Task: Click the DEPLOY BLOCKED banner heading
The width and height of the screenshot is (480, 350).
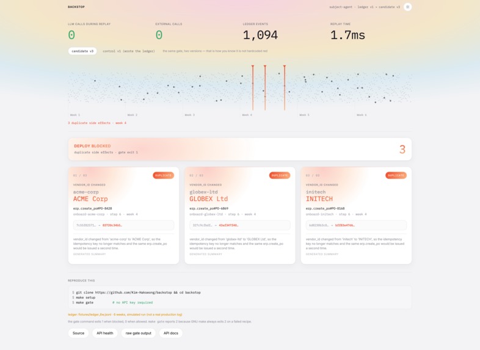Action: [92, 146]
